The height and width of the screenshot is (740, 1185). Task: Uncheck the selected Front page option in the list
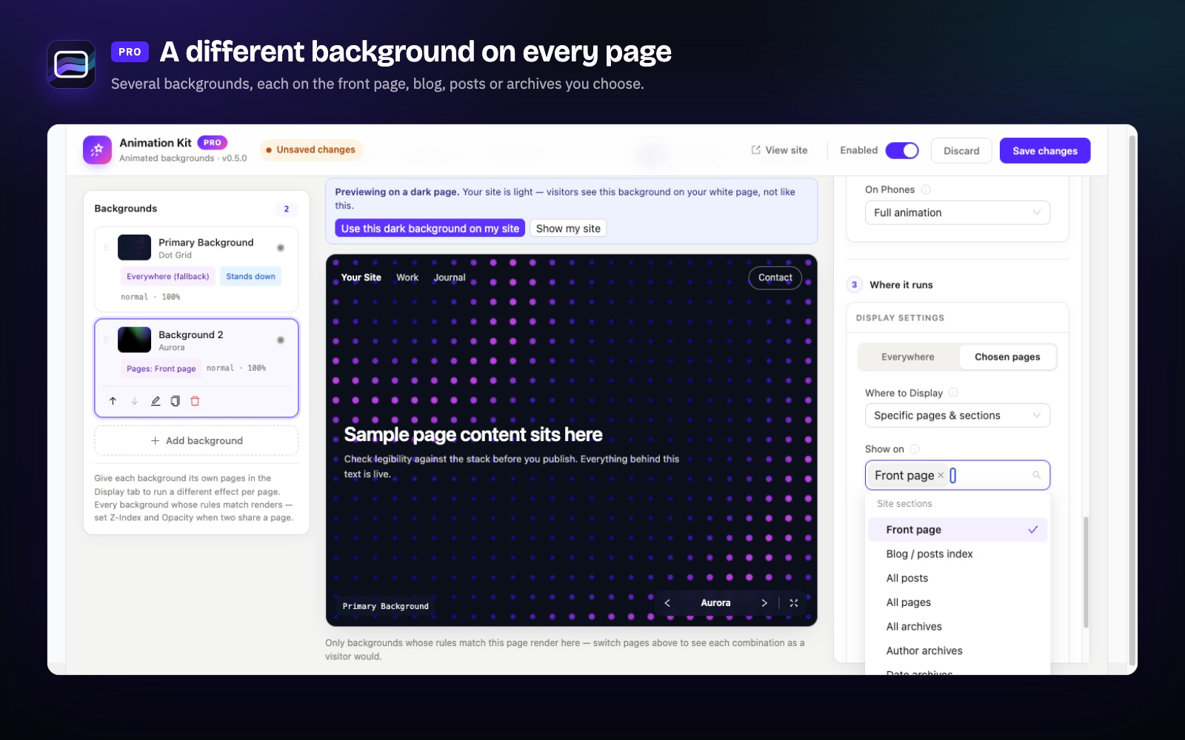pos(958,530)
